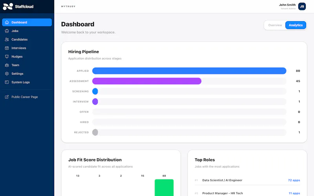
Task: Click the SCREENING stage label
Action: tap(80, 91)
